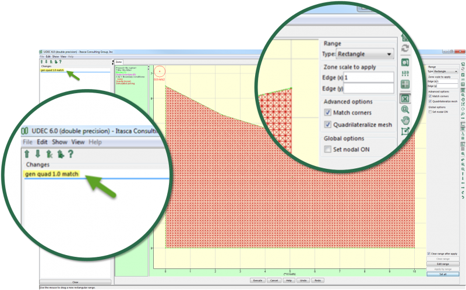
Task: Click the down arrow icon in the changes toolbar
Action: pyautogui.click(x=37, y=154)
